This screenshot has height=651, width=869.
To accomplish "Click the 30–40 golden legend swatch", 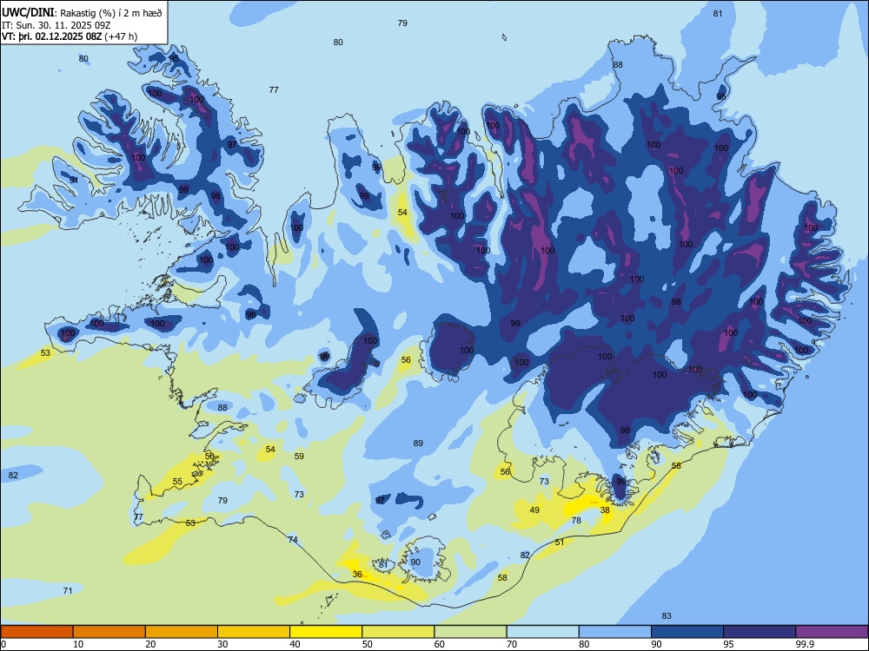I will point(254,632).
